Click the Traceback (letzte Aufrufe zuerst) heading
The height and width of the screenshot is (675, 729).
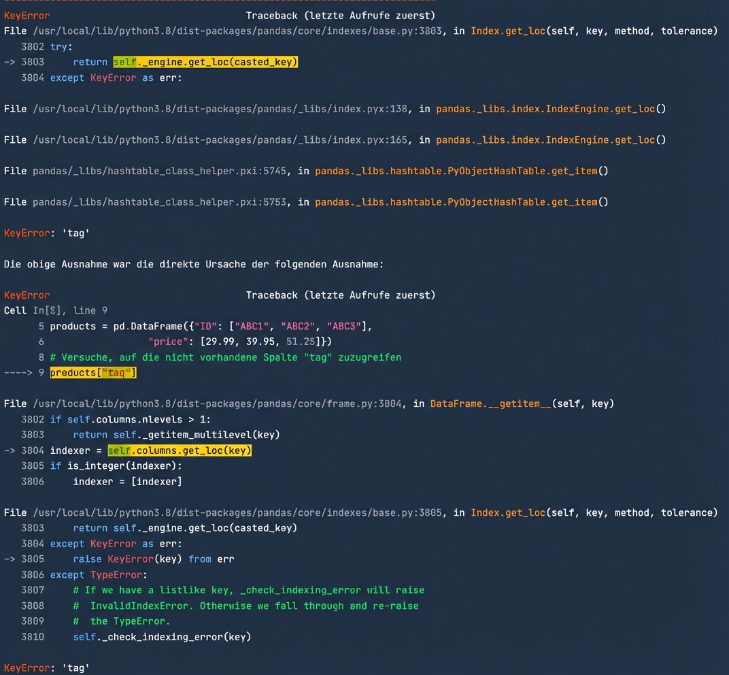[x=339, y=15]
